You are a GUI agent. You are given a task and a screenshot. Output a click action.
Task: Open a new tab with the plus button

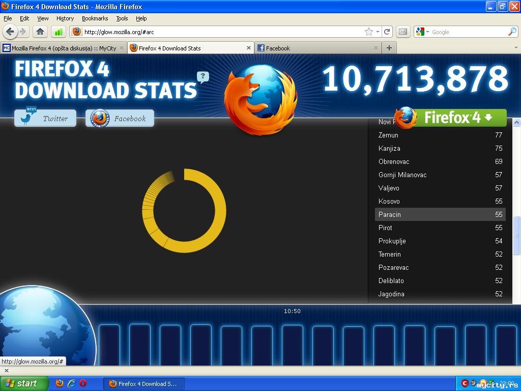(x=389, y=48)
